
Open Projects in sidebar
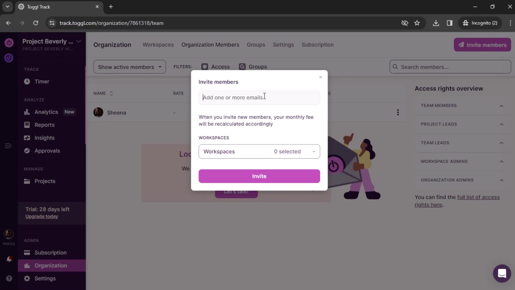tap(45, 181)
